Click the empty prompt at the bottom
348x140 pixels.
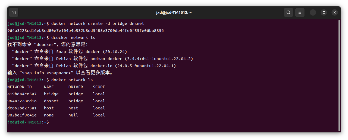[28, 122]
